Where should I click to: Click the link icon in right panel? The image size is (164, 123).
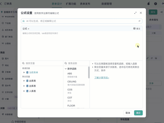click(147, 58)
